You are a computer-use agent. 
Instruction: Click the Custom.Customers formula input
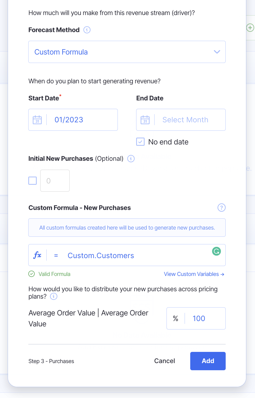click(133, 256)
